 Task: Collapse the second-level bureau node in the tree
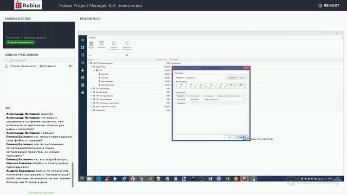pos(91,67)
